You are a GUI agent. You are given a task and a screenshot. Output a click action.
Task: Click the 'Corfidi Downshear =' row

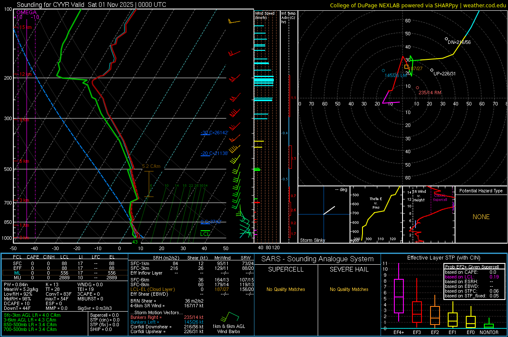[x=167, y=327]
